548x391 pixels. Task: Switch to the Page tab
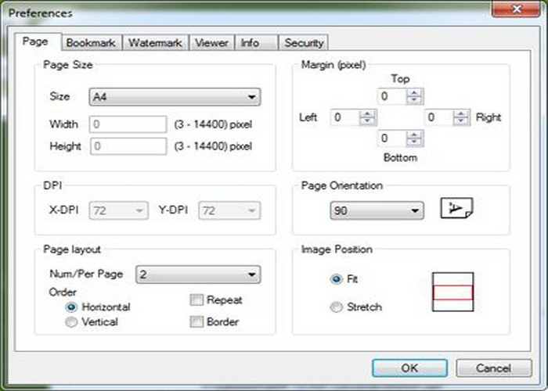coord(38,42)
